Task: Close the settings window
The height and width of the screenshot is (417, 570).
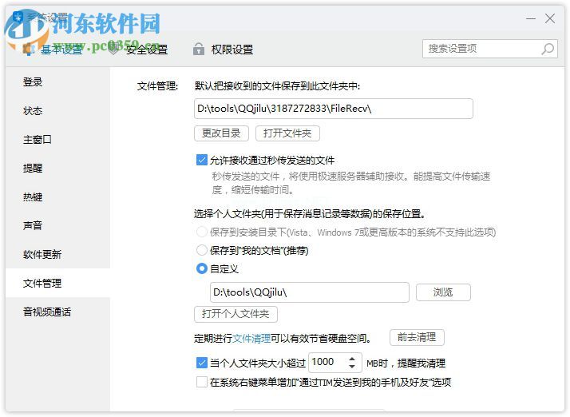Action: [550, 18]
